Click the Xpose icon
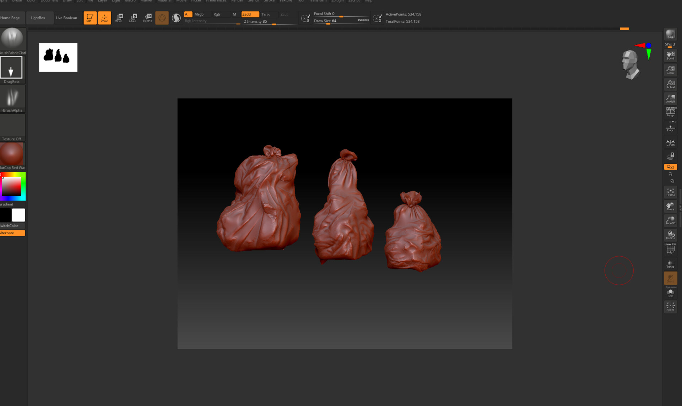Screen dimensions: 682x406 point(670,306)
